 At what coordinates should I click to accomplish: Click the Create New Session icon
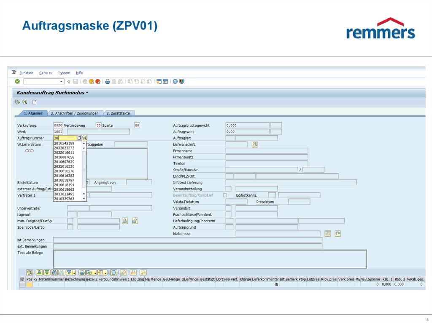[159, 81]
